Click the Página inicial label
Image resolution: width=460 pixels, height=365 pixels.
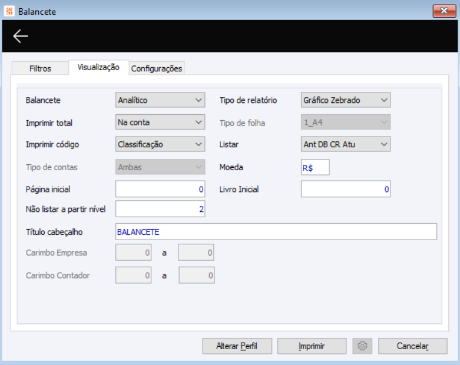coord(48,190)
